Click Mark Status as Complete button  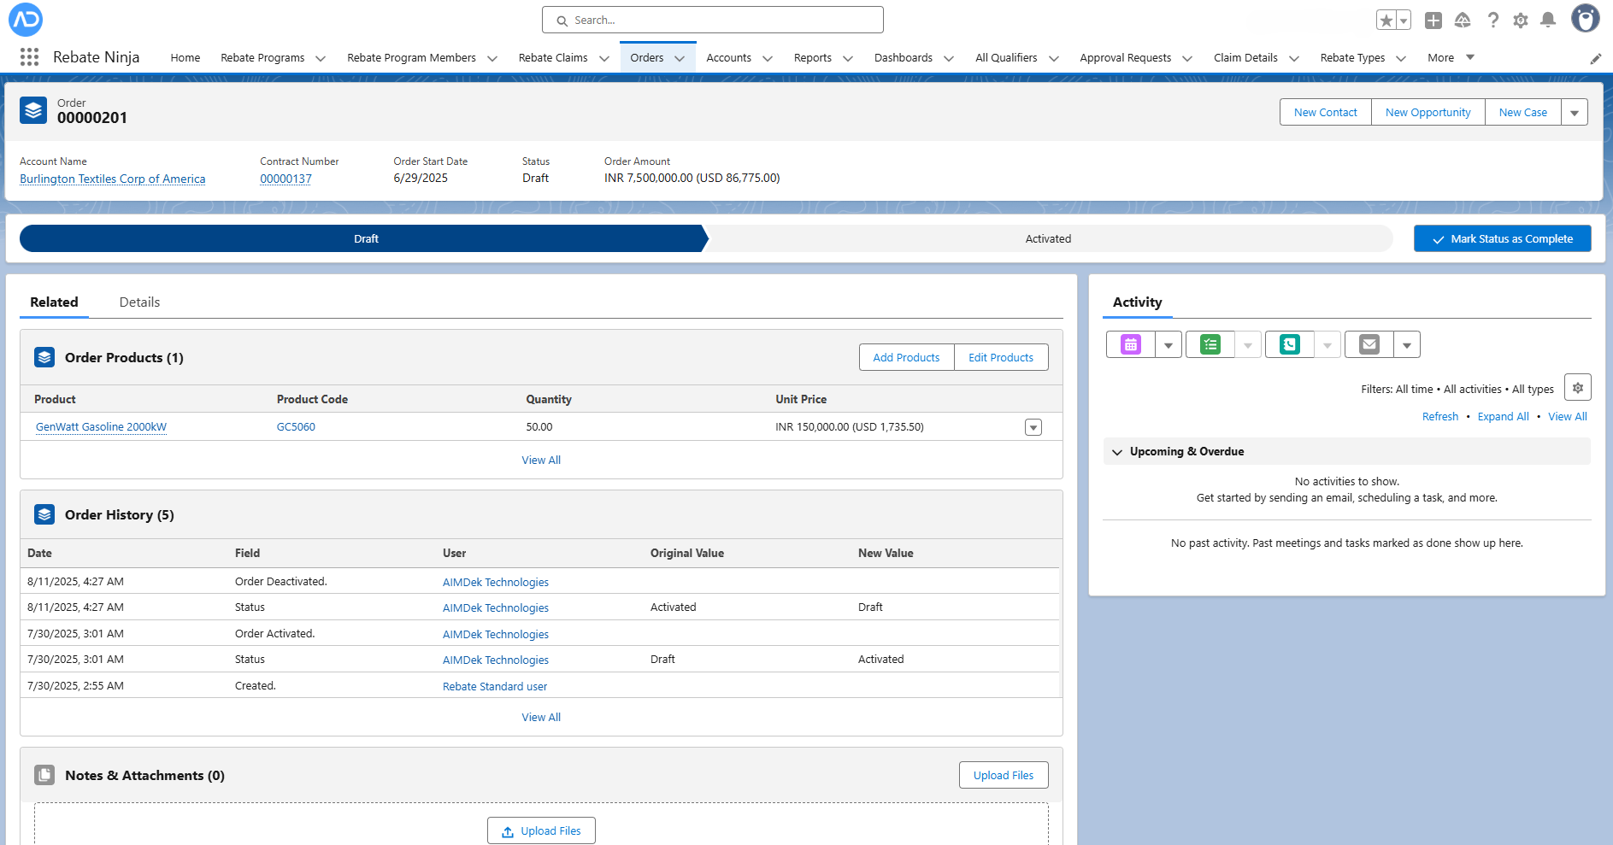pos(1502,239)
